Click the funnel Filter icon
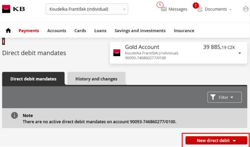Image resolution: width=250 pixels, height=147 pixels. (213, 97)
